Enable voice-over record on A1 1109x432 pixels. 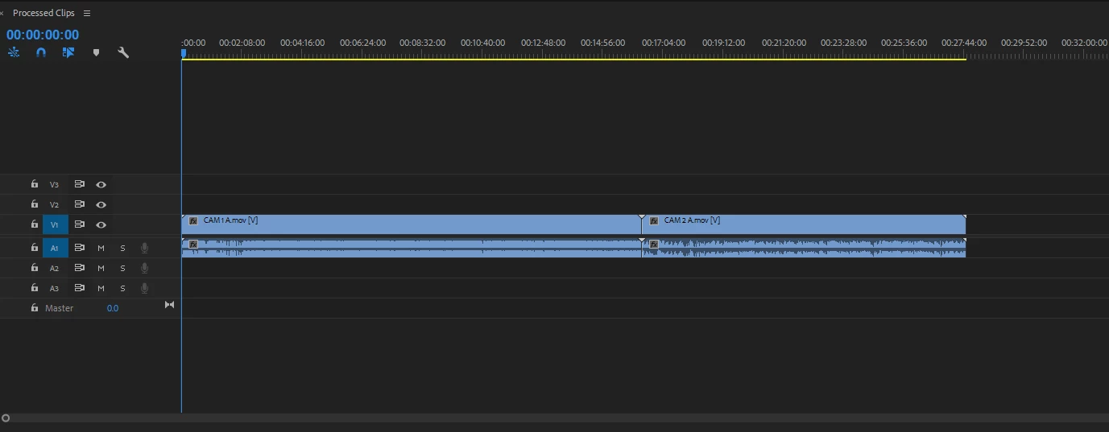145,248
